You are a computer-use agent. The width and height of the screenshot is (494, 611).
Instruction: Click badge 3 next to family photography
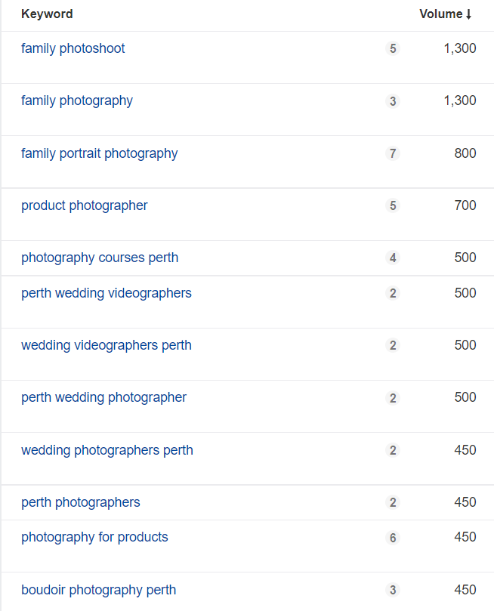click(393, 101)
